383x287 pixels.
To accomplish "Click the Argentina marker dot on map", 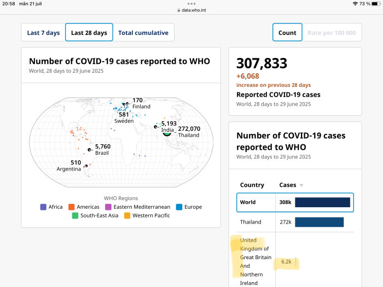I will point(85,166).
